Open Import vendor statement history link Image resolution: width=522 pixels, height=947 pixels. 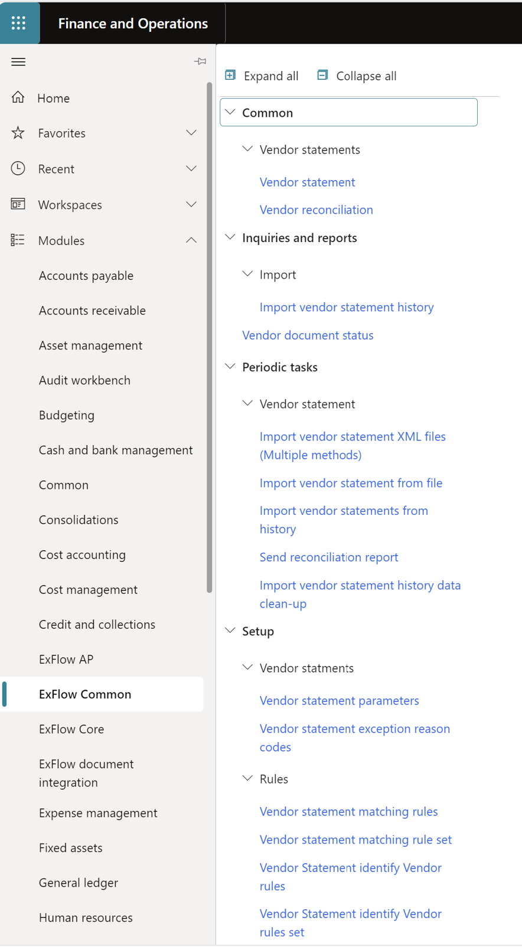347,307
